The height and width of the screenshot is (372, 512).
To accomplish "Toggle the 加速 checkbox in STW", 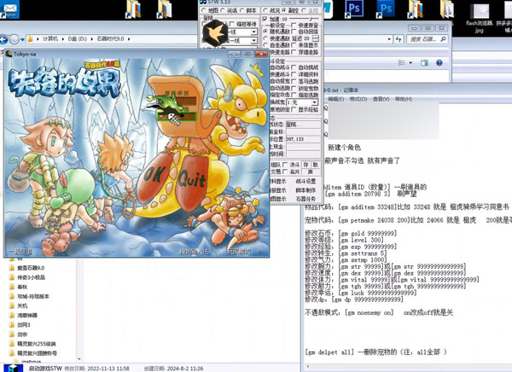I will 265,19.
